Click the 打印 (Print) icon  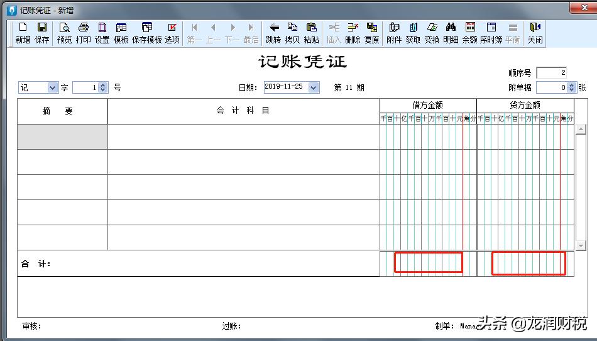(x=84, y=33)
